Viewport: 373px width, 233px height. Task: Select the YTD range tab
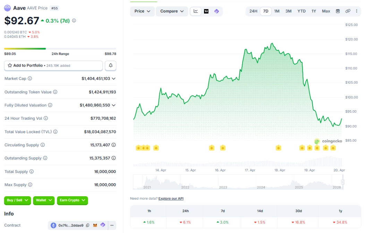pyautogui.click(x=301, y=11)
